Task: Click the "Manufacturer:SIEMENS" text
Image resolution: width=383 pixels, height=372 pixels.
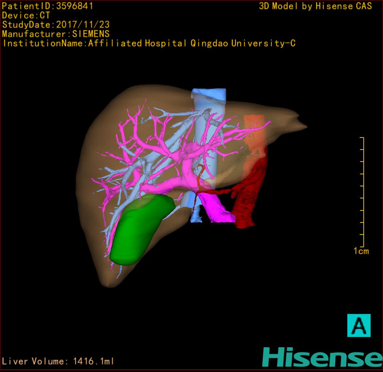Action: tap(56, 34)
